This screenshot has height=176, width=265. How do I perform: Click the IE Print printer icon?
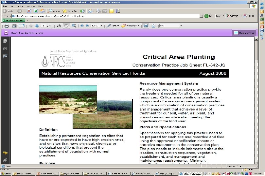pos(98,11)
